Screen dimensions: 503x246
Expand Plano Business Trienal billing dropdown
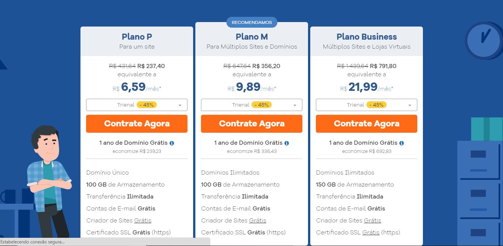366,105
